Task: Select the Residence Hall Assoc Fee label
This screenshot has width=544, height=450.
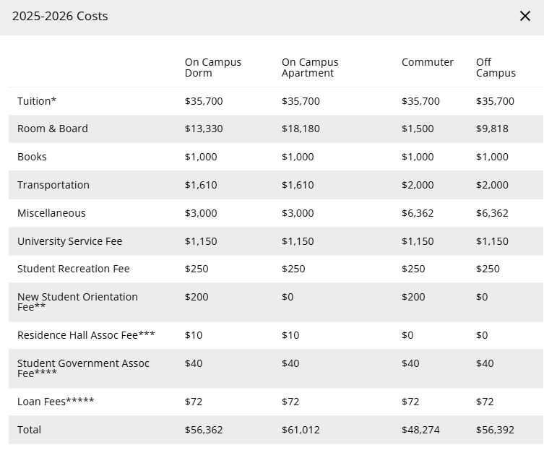Action: [86, 335]
